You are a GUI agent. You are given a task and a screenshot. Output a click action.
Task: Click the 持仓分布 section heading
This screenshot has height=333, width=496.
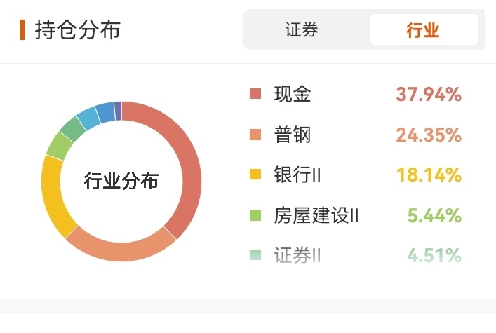[77, 29]
